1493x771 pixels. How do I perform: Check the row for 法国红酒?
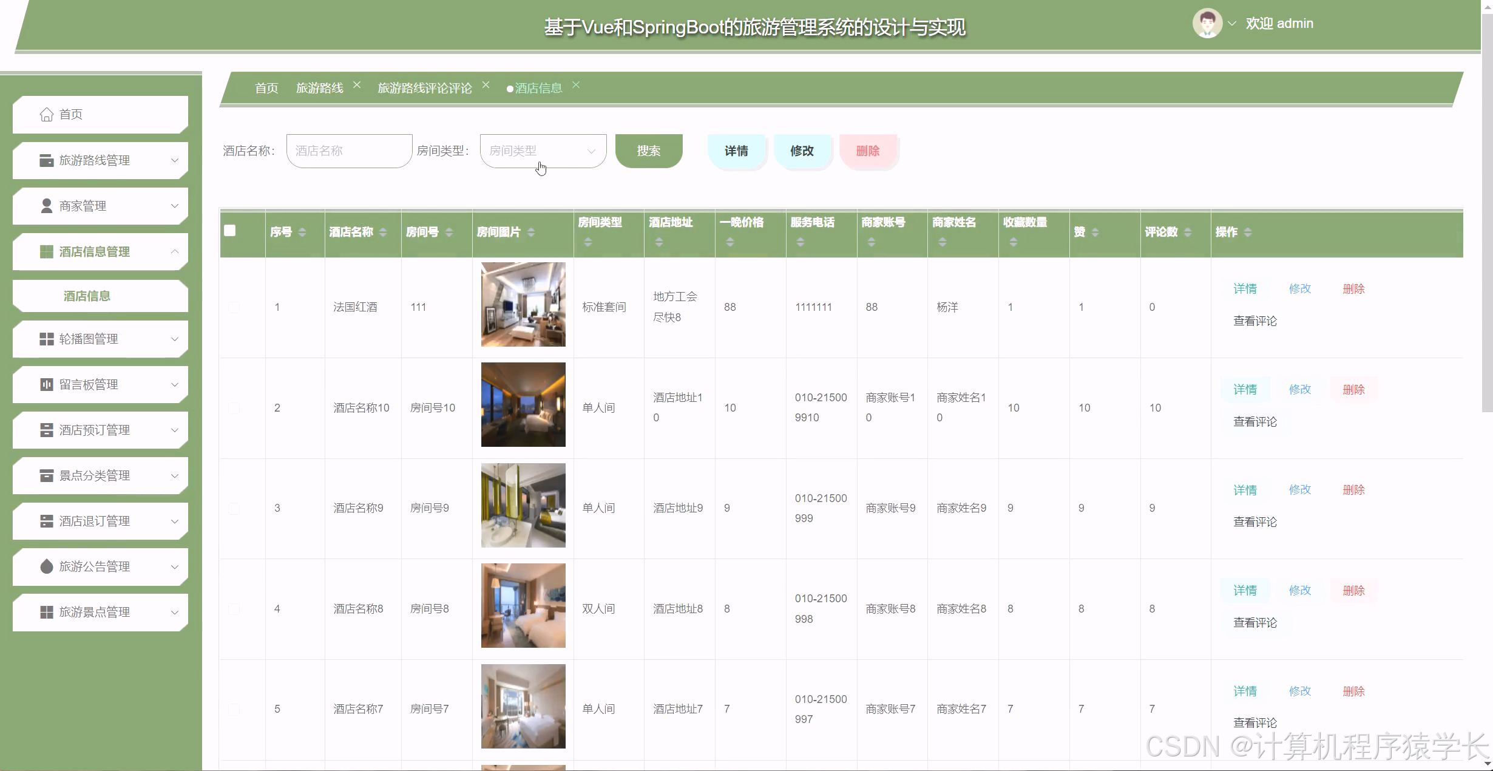(x=234, y=307)
